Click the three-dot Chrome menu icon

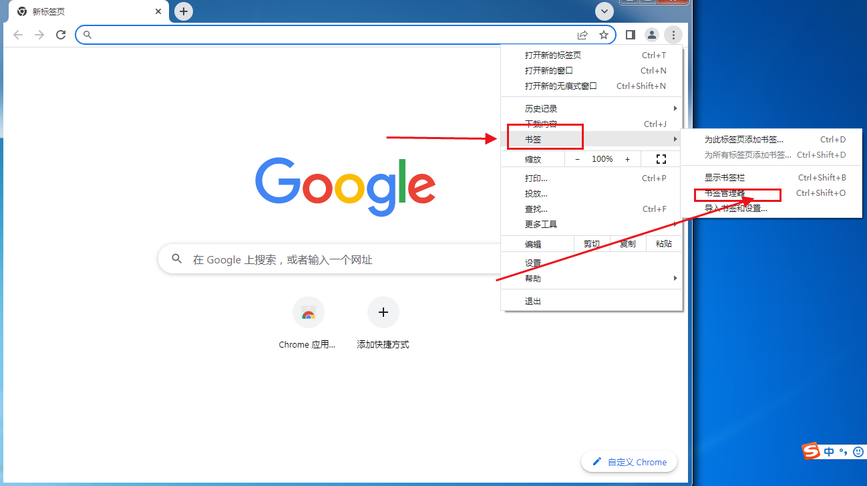(x=673, y=35)
